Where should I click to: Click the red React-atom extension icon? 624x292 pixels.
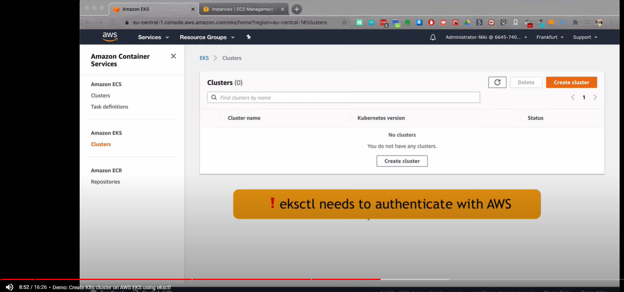pos(455,22)
